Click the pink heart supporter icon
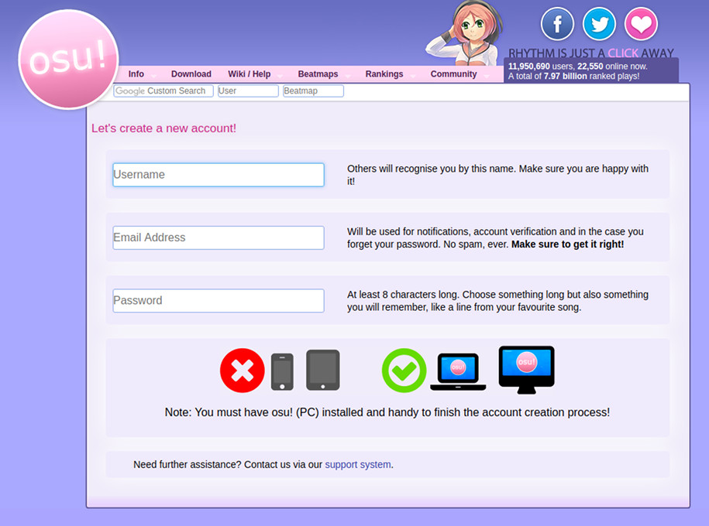This screenshot has width=709, height=526. pyautogui.click(x=641, y=23)
